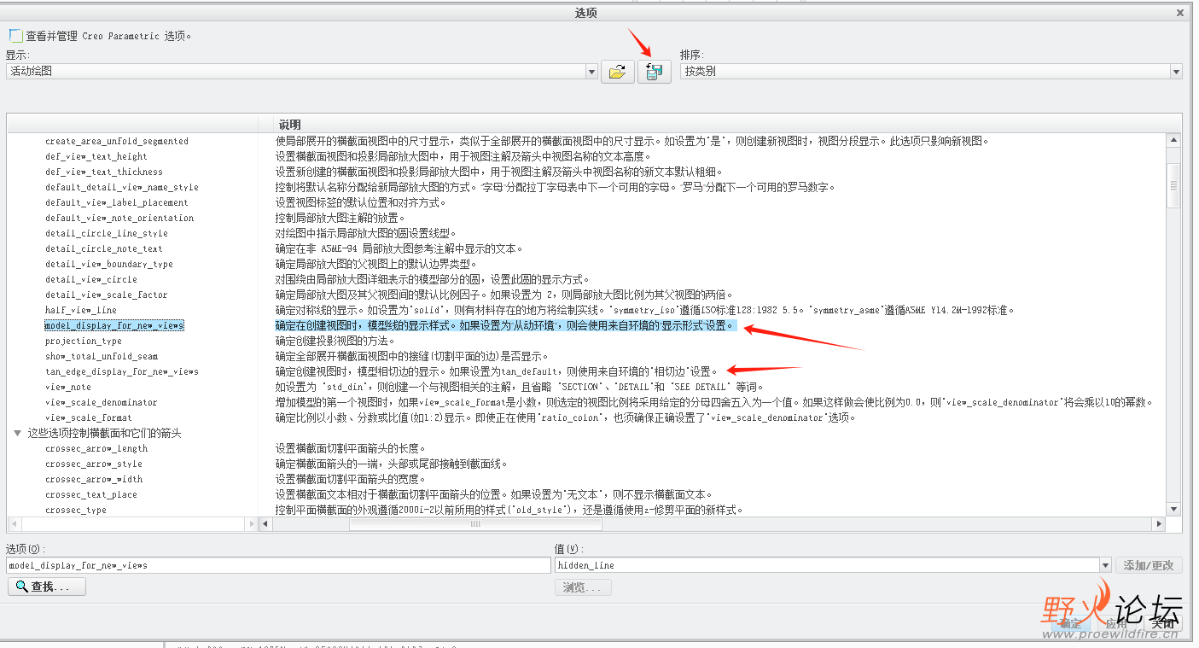Select the crossec_arrow_style option
The height and width of the screenshot is (648, 1199).
pos(94,464)
